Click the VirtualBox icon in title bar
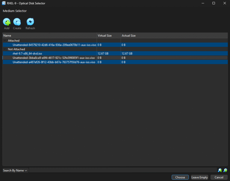 (x=3, y=3)
